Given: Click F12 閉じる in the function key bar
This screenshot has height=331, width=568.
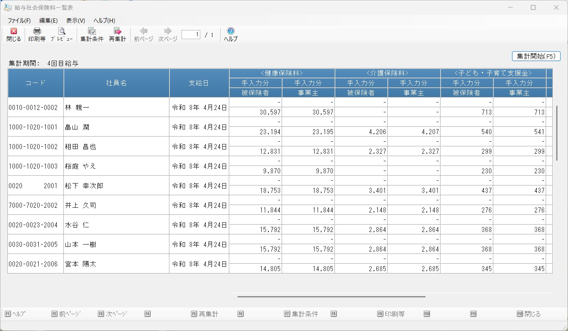Looking at the screenshot, I should tap(528, 314).
